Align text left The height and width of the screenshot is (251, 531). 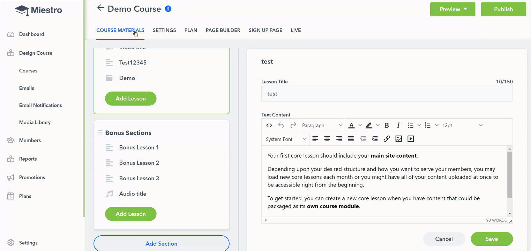[315, 139]
